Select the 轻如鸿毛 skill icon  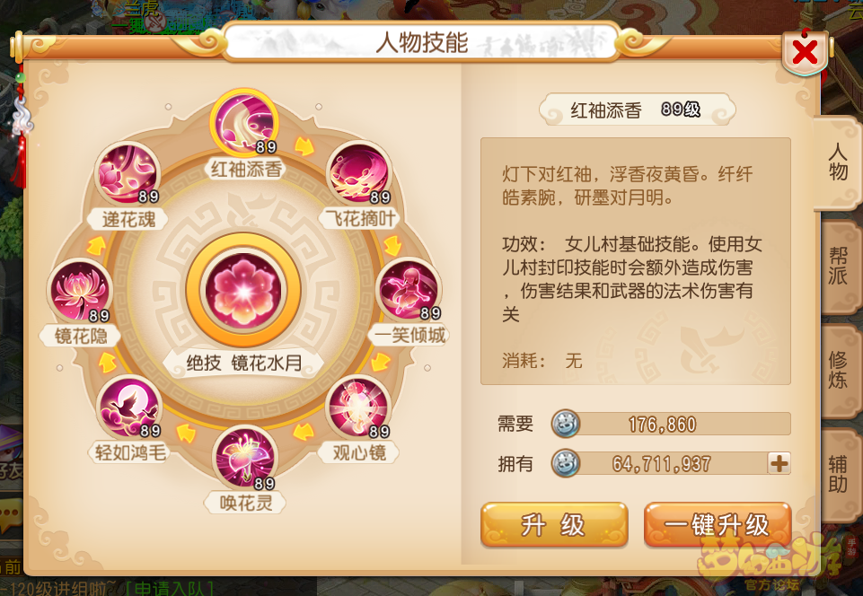coord(128,408)
